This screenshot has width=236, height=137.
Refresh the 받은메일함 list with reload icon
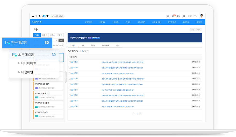[88, 51]
